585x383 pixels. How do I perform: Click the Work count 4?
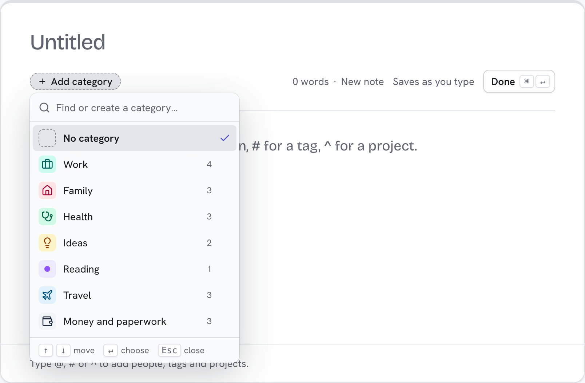pos(209,164)
